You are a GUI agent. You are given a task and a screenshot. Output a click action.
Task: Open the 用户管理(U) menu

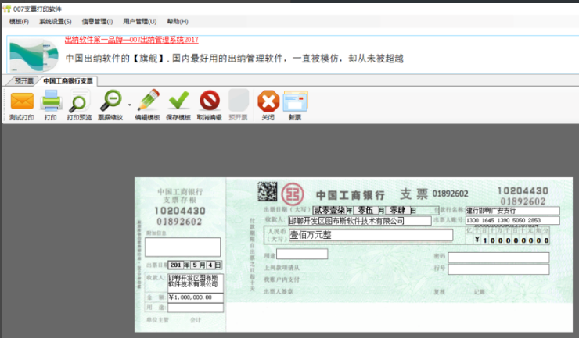click(x=139, y=21)
